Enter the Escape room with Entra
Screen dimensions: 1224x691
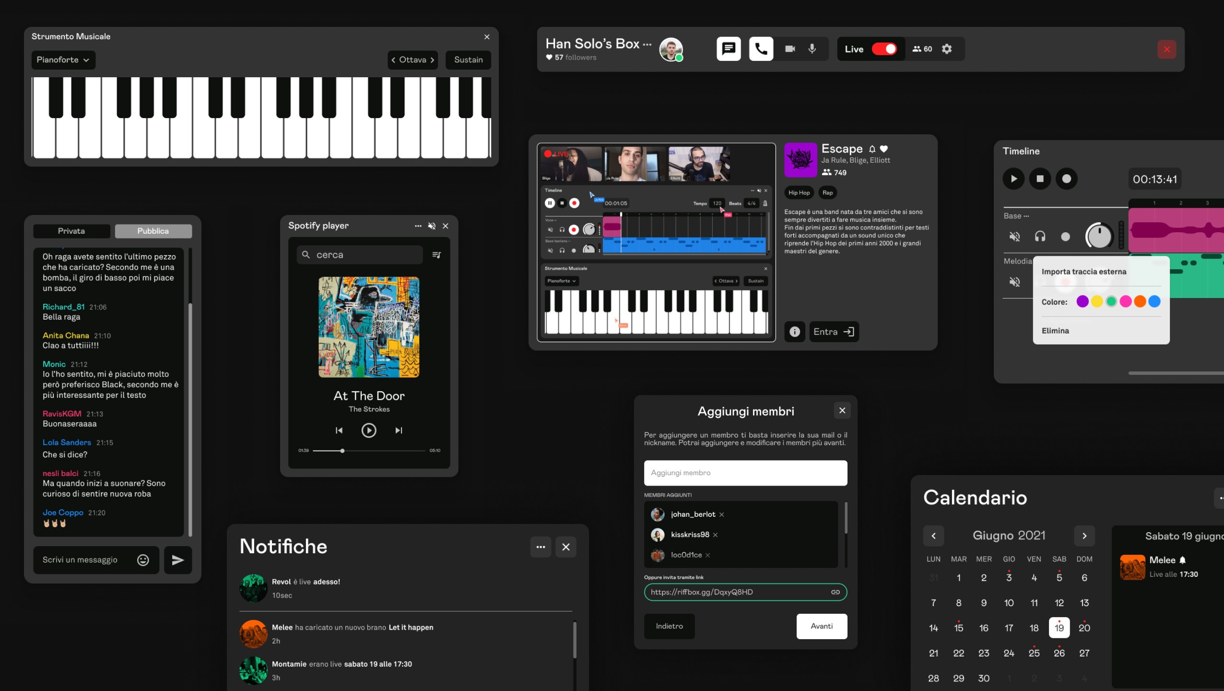click(834, 332)
